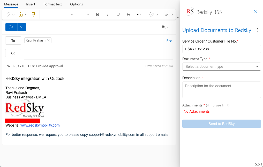Close the Redsky 365 panel

point(256,12)
